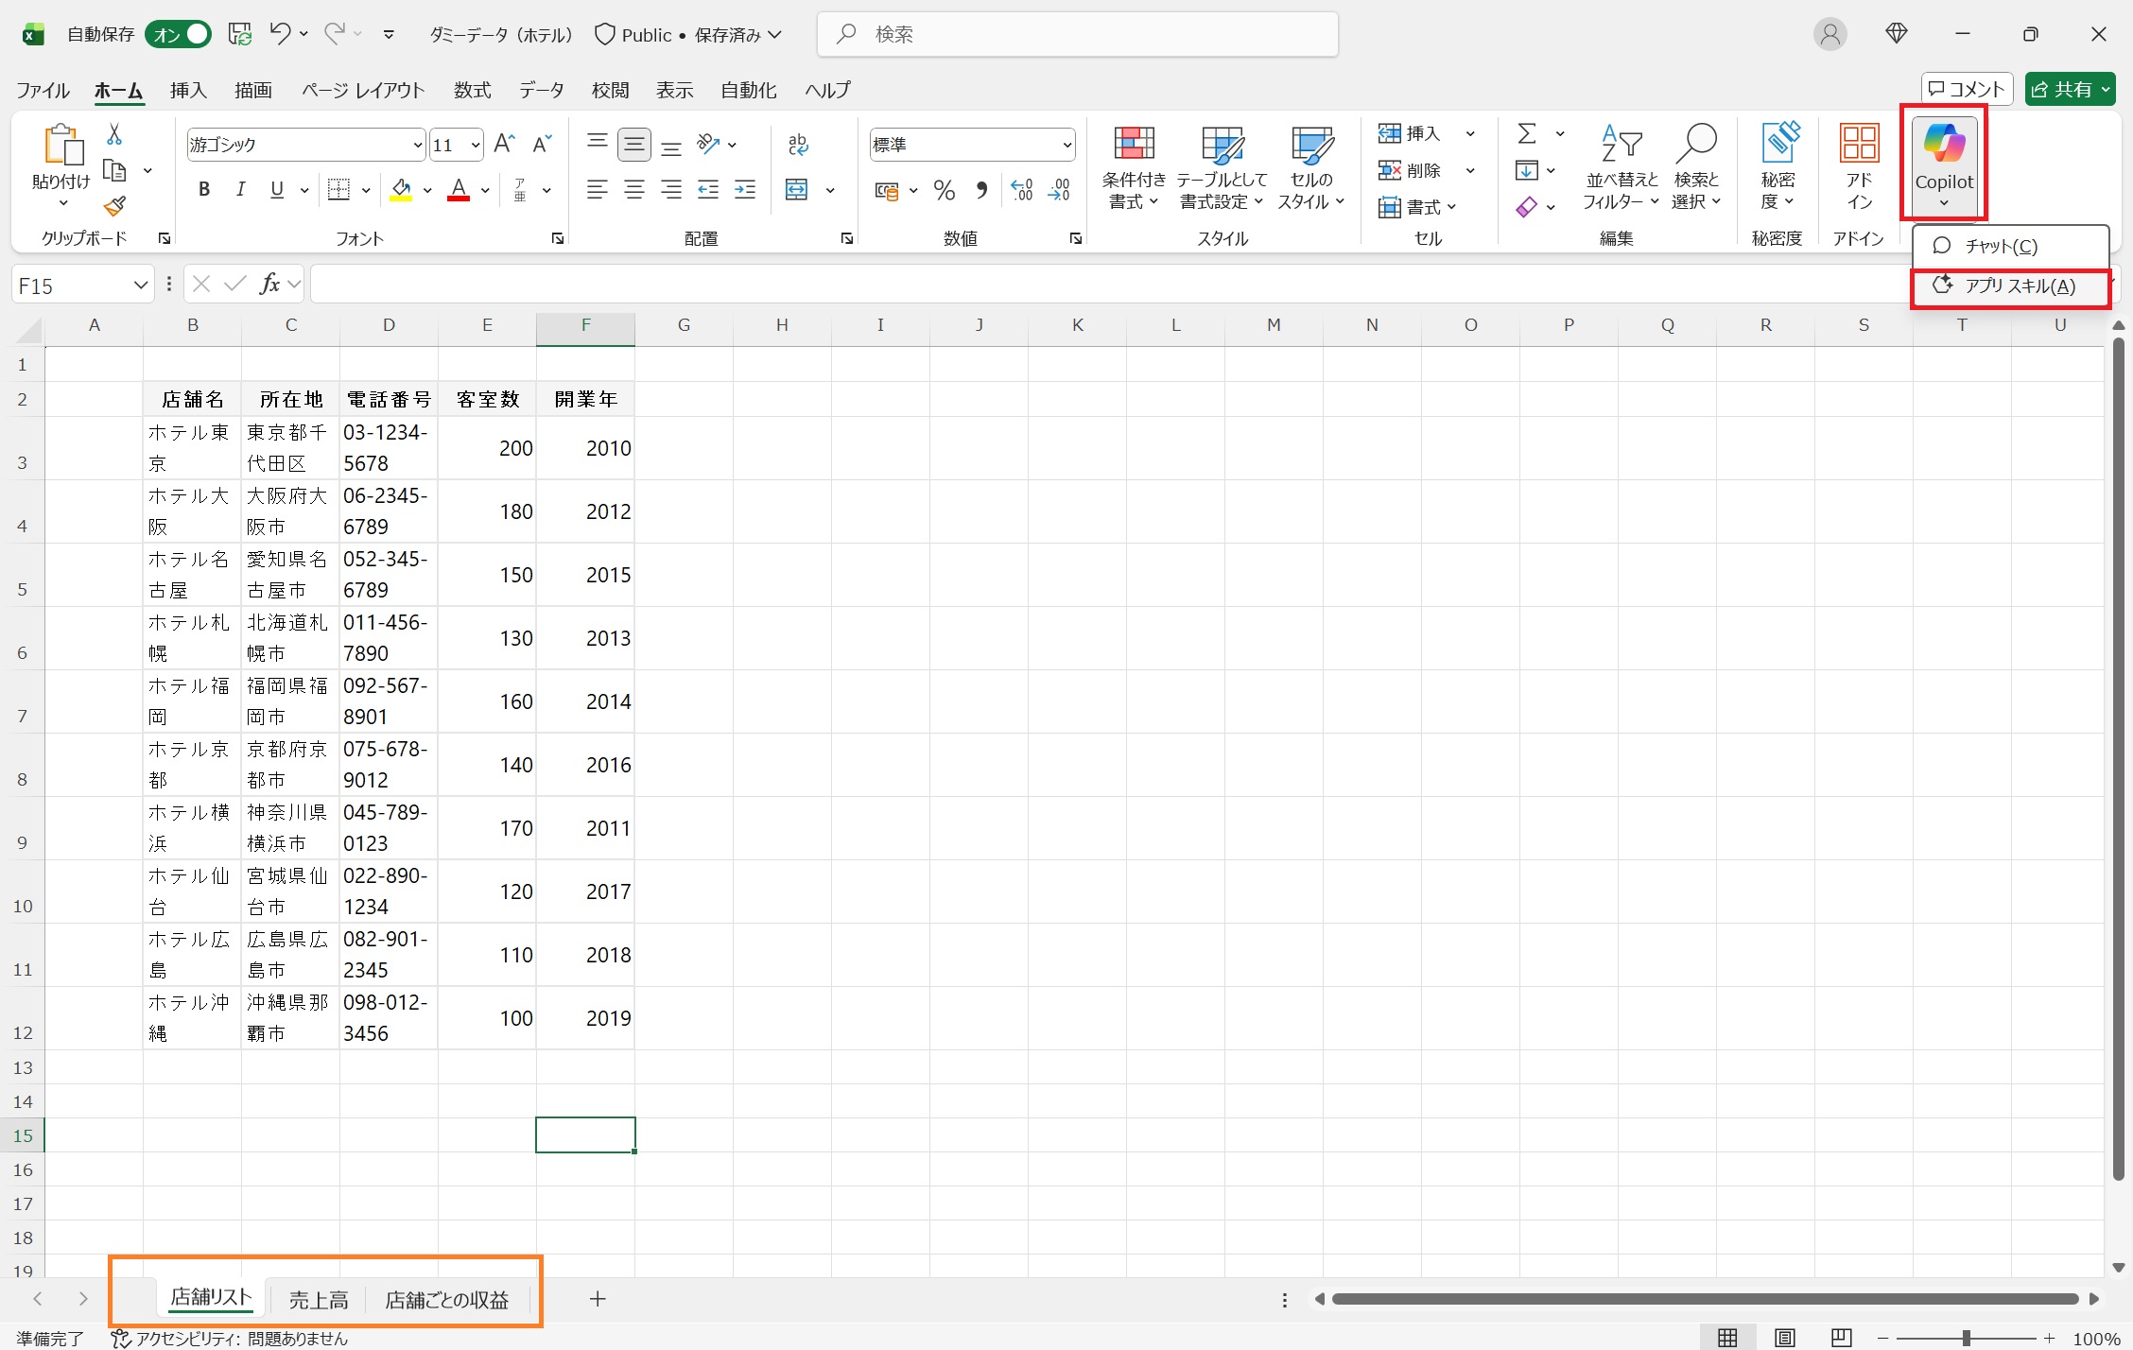This screenshot has width=2133, height=1350.
Task: Toggle italic formatting
Action: coord(240,190)
